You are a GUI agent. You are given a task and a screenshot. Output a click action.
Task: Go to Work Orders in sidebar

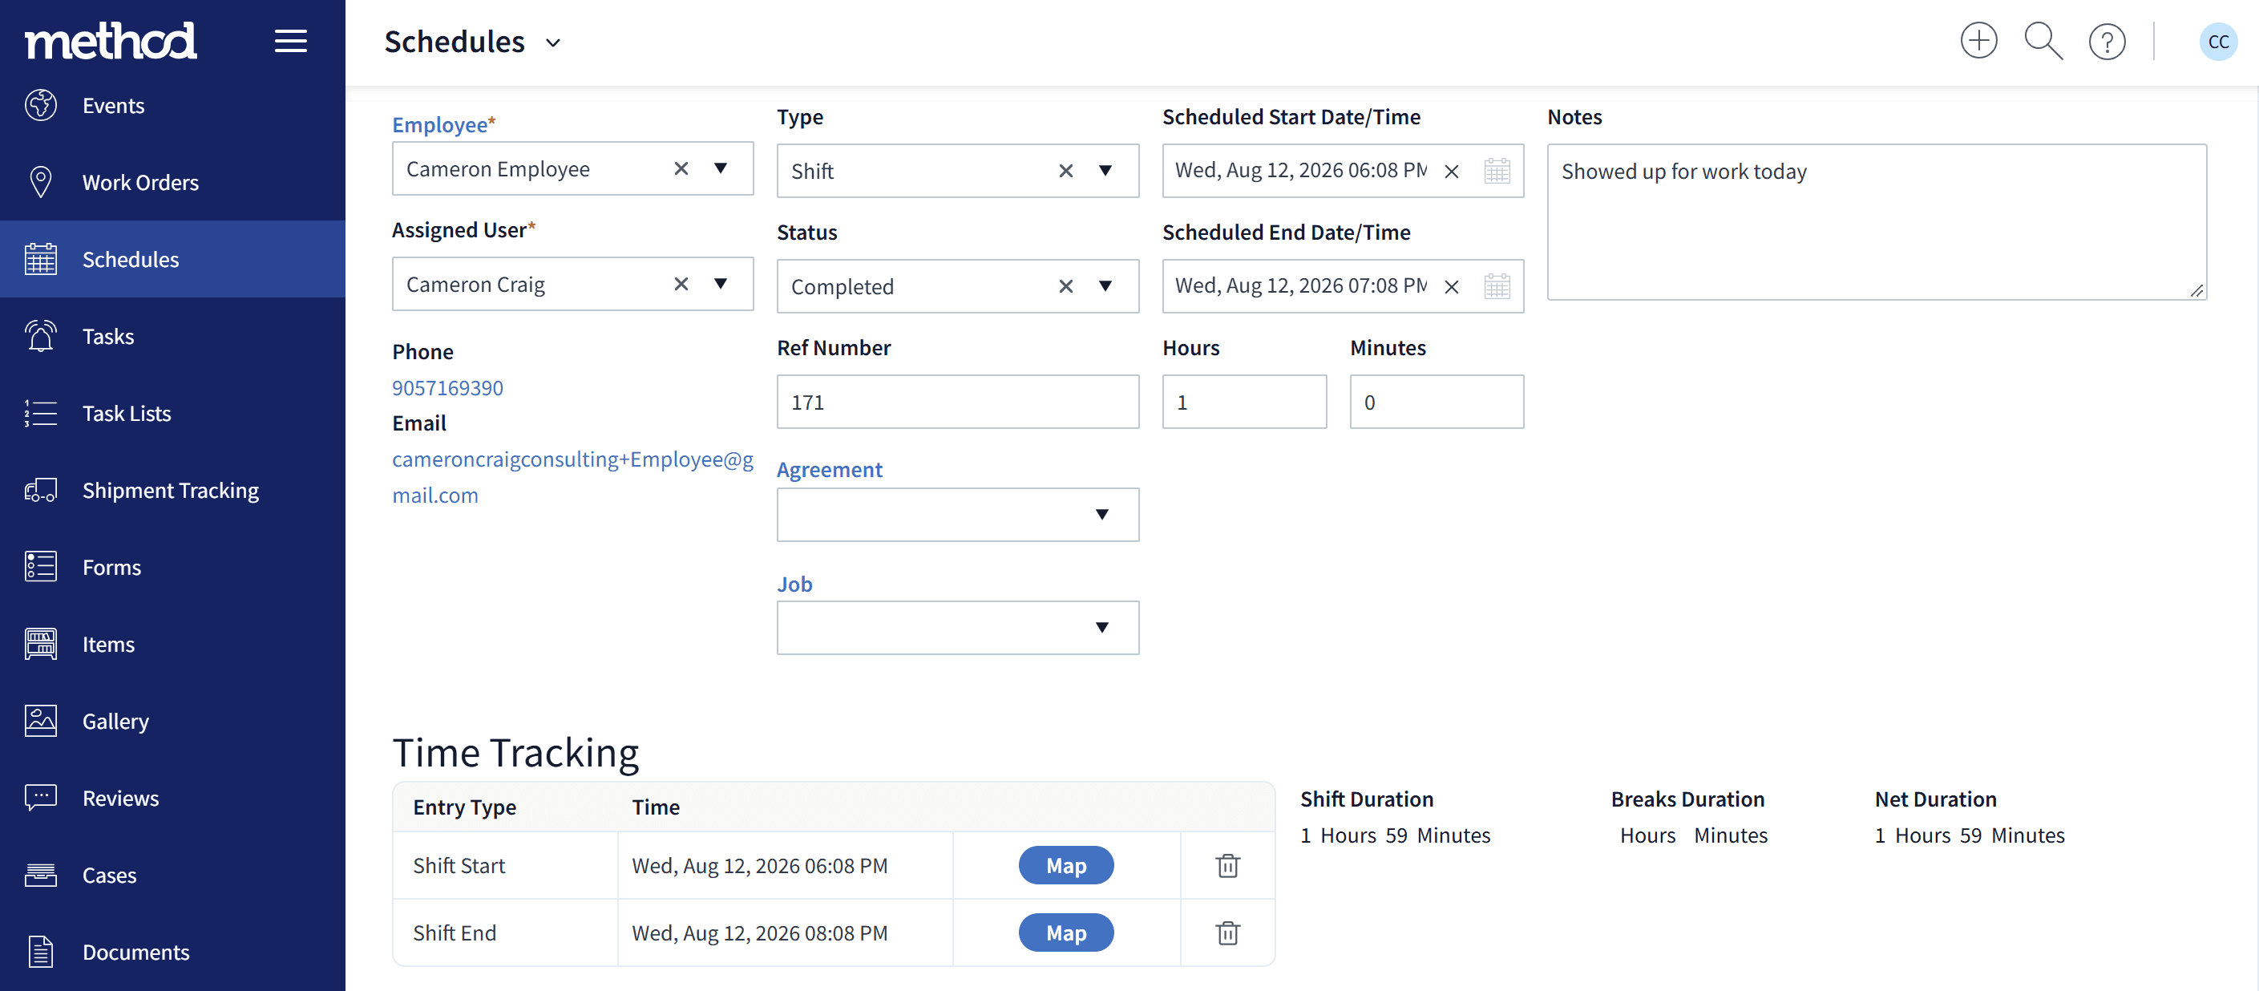(x=173, y=183)
